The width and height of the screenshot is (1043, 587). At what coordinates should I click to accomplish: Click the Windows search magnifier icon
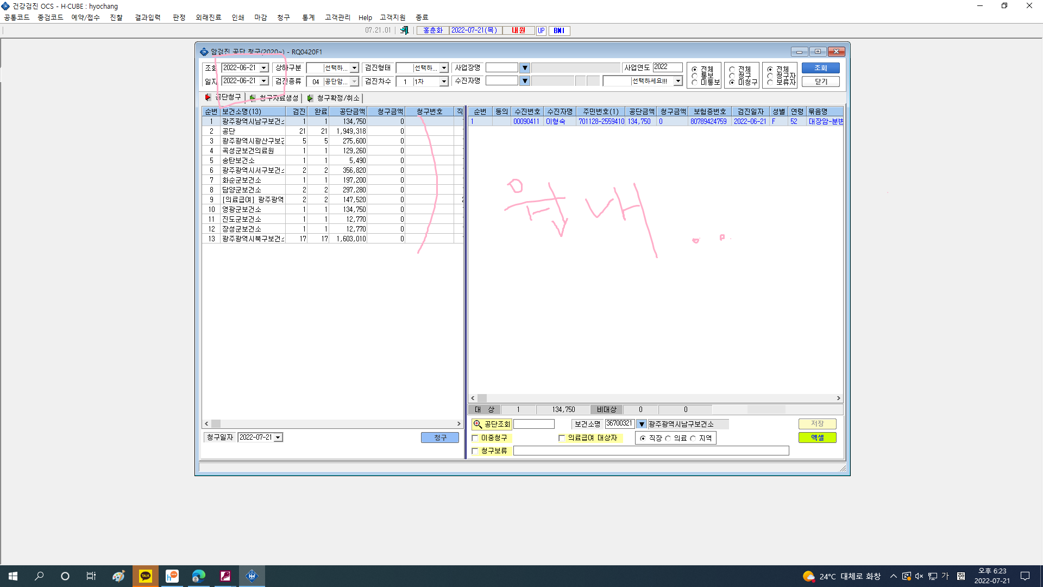(39, 576)
